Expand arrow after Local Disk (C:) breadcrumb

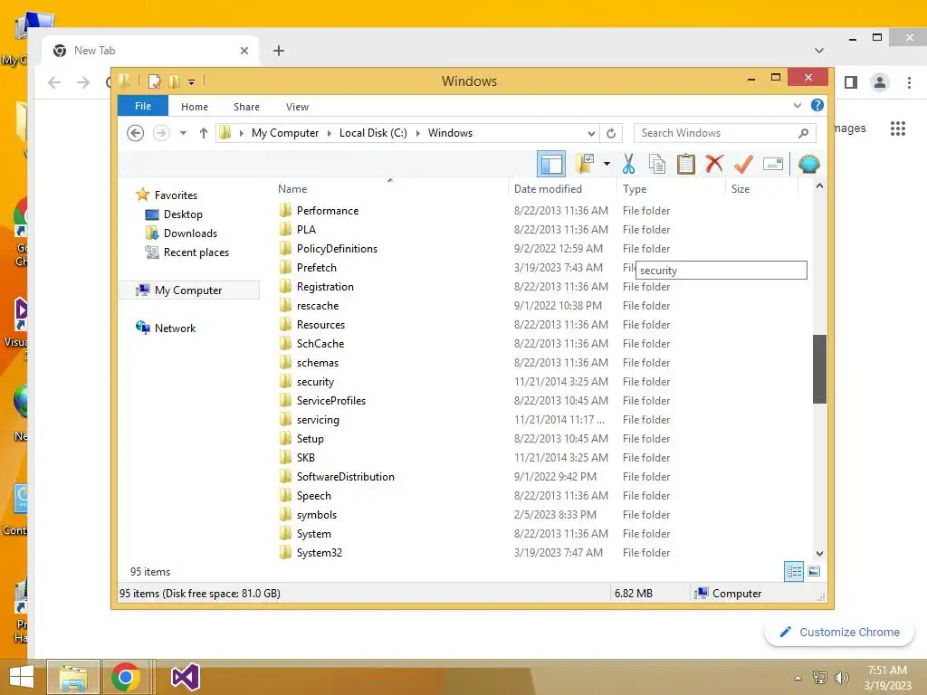[x=418, y=133]
